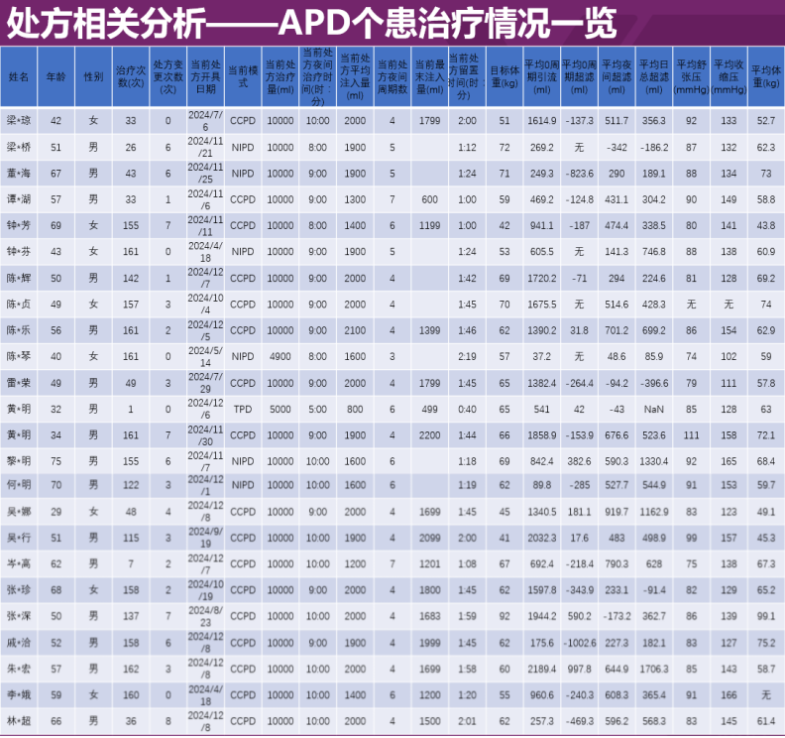Screen dimensions: 785x738
Task: Select patient name cell 岑*高
Action: (x=19, y=564)
